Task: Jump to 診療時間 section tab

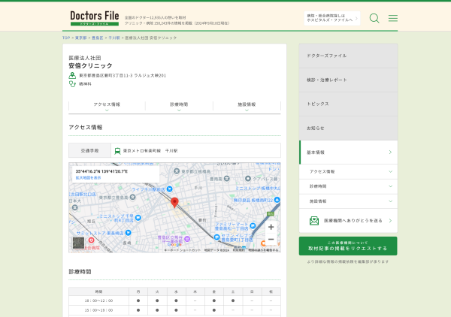Action: pyautogui.click(x=179, y=106)
